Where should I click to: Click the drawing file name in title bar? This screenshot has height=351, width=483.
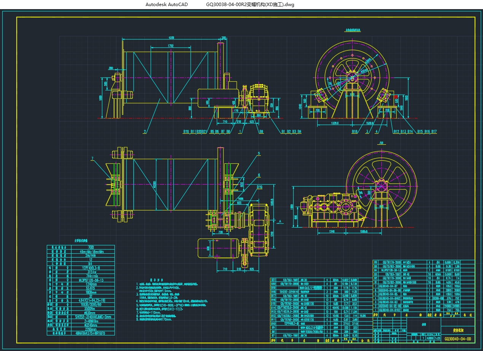tap(250, 5)
